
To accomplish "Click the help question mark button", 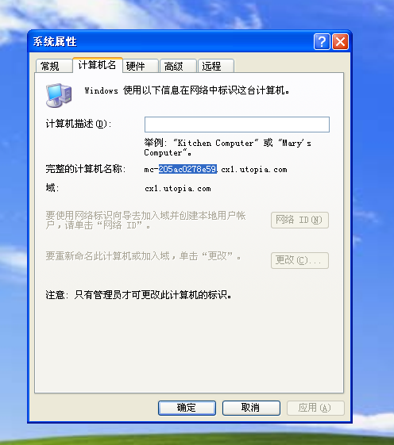I will [322, 42].
